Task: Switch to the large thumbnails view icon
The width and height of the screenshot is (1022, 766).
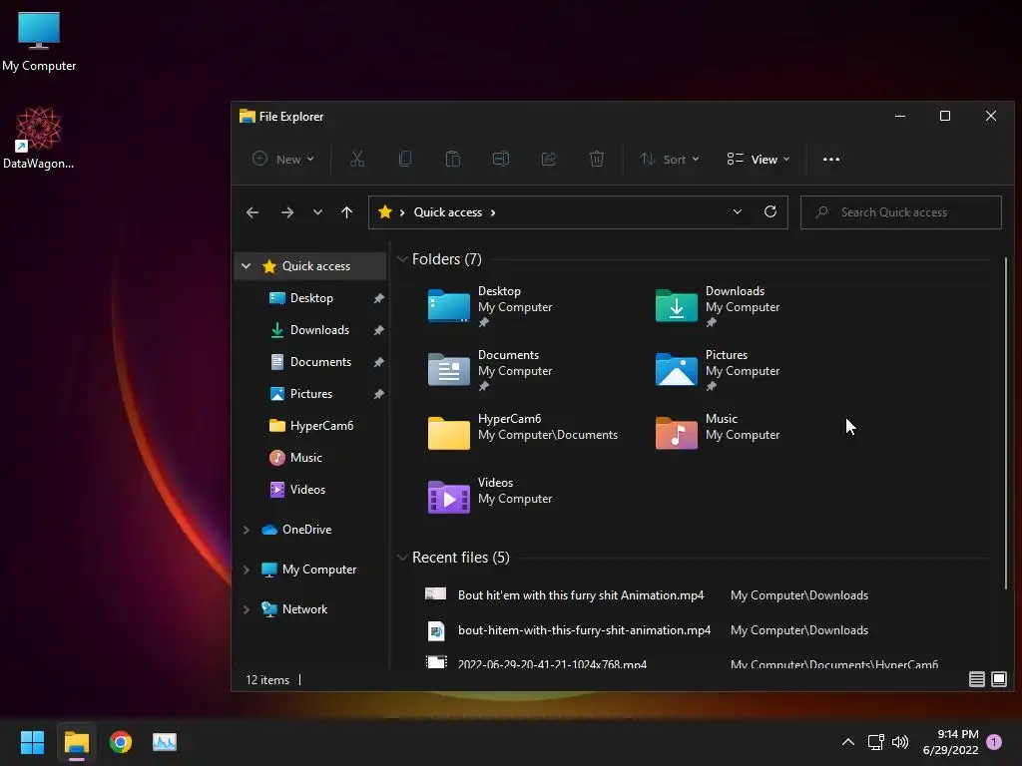Action: click(x=998, y=679)
